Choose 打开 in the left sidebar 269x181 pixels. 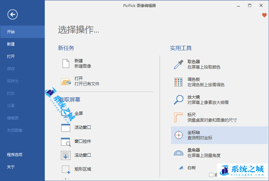click(22, 56)
